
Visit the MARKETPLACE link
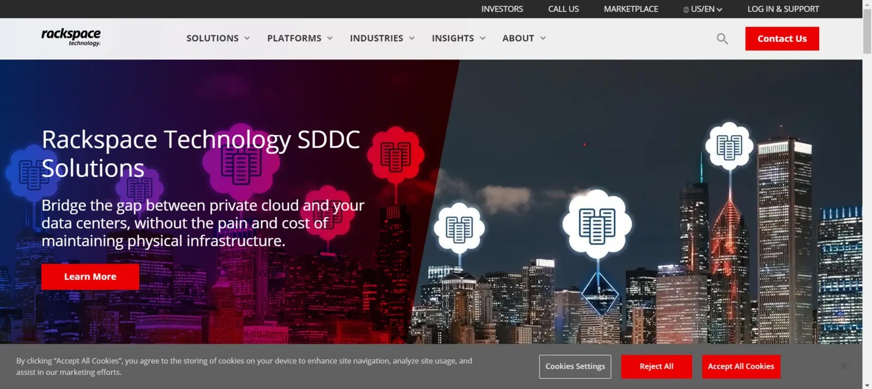point(631,9)
